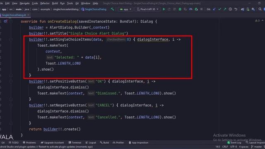Click SingleChoiceDialog breadcrumb in navigation bar
The height and width of the screenshot is (149, 265).
94,9
